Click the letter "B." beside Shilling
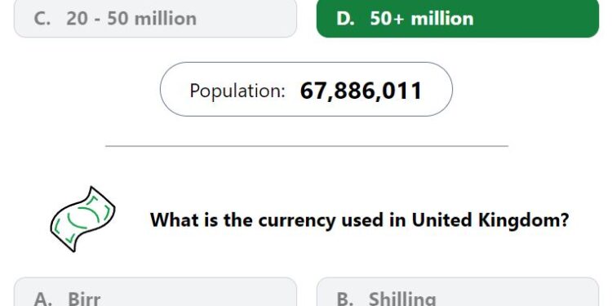 click(345, 299)
